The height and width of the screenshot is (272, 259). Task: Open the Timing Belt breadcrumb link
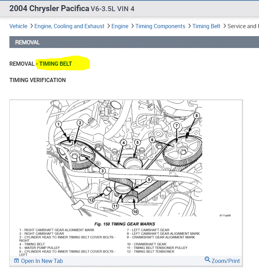pyautogui.click(x=206, y=26)
